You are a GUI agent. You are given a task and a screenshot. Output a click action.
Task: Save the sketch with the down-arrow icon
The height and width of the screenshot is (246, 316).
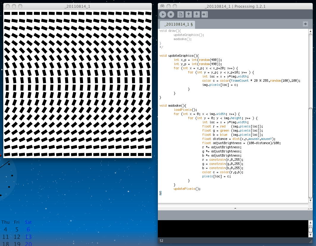pyautogui.click(x=196, y=15)
